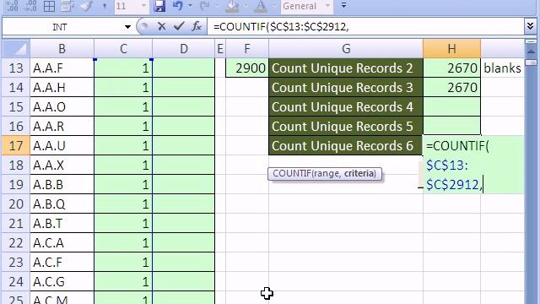Click cell containing A.B.Q
This screenshot has height=304, width=540.
pyautogui.click(x=62, y=204)
